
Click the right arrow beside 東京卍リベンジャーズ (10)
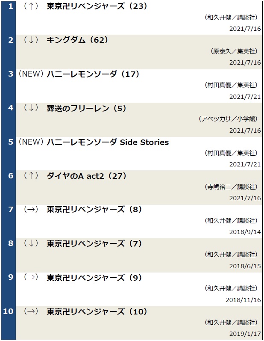[x=31, y=311]
